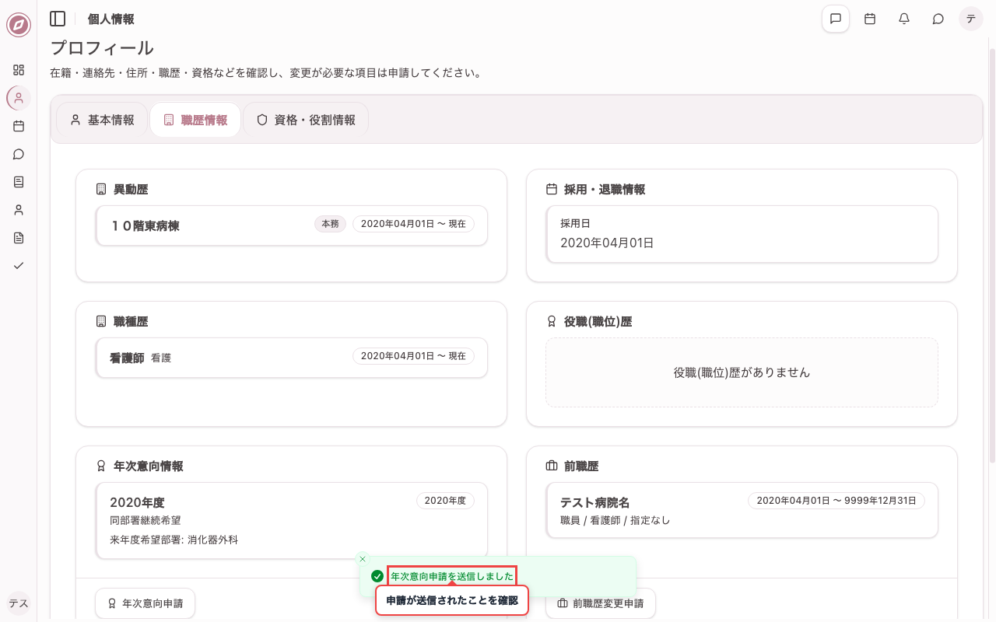Switch to the 基本情報 tab

click(102, 121)
